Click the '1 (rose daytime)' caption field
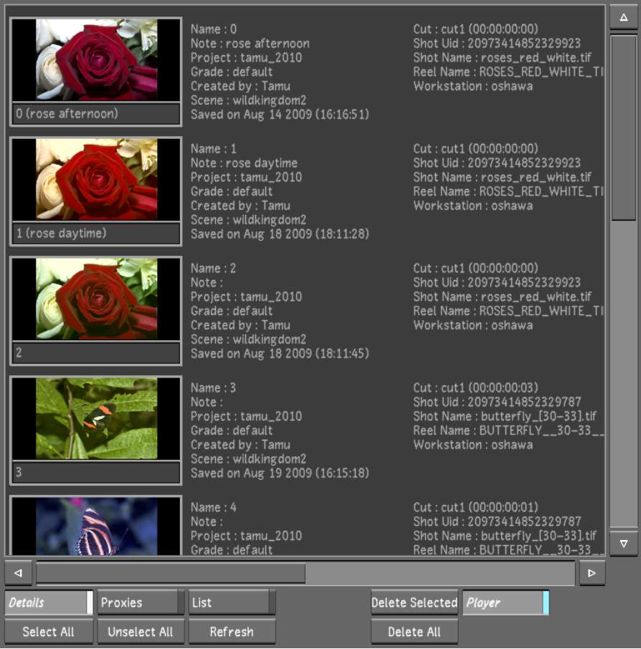This screenshot has height=649, width=641. (x=96, y=233)
